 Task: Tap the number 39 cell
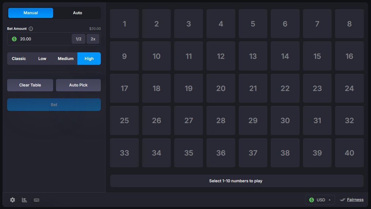pyautogui.click(x=317, y=153)
